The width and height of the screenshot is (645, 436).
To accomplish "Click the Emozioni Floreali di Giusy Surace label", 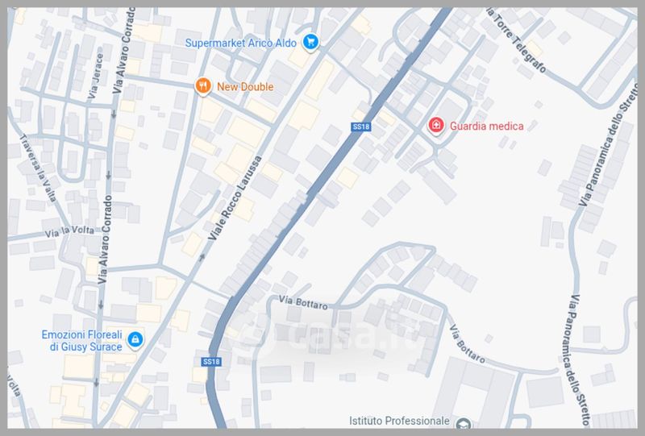I will tap(82, 340).
